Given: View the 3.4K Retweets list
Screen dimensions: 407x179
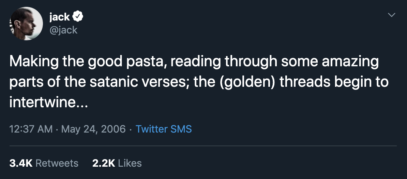Looking at the screenshot, I should tap(44, 163).
